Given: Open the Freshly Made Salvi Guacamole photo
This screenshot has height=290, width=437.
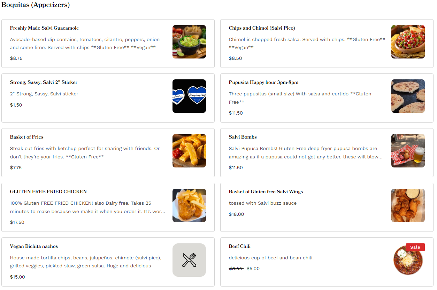Looking at the screenshot, I should (x=189, y=42).
